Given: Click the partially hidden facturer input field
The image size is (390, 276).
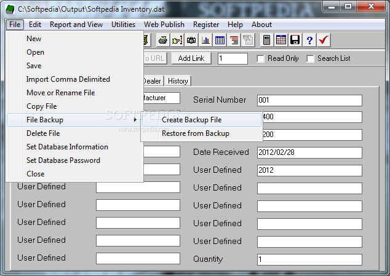Looking at the screenshot, I should point(162,98).
